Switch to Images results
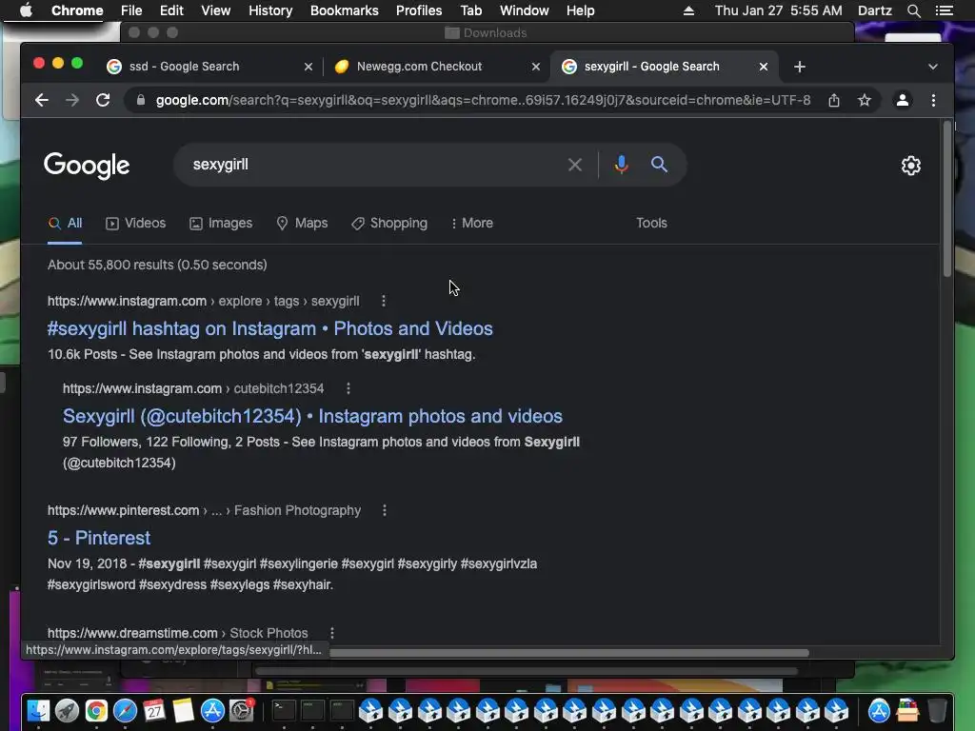The width and height of the screenshot is (975, 731). click(x=221, y=223)
